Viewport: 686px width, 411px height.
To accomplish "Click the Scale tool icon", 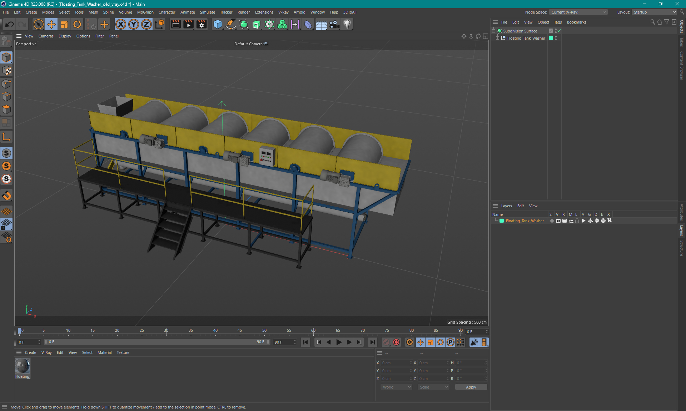I will click(64, 24).
